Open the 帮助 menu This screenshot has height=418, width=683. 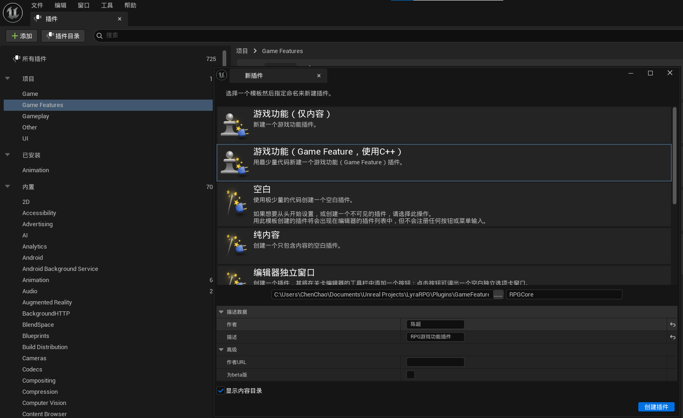(130, 6)
